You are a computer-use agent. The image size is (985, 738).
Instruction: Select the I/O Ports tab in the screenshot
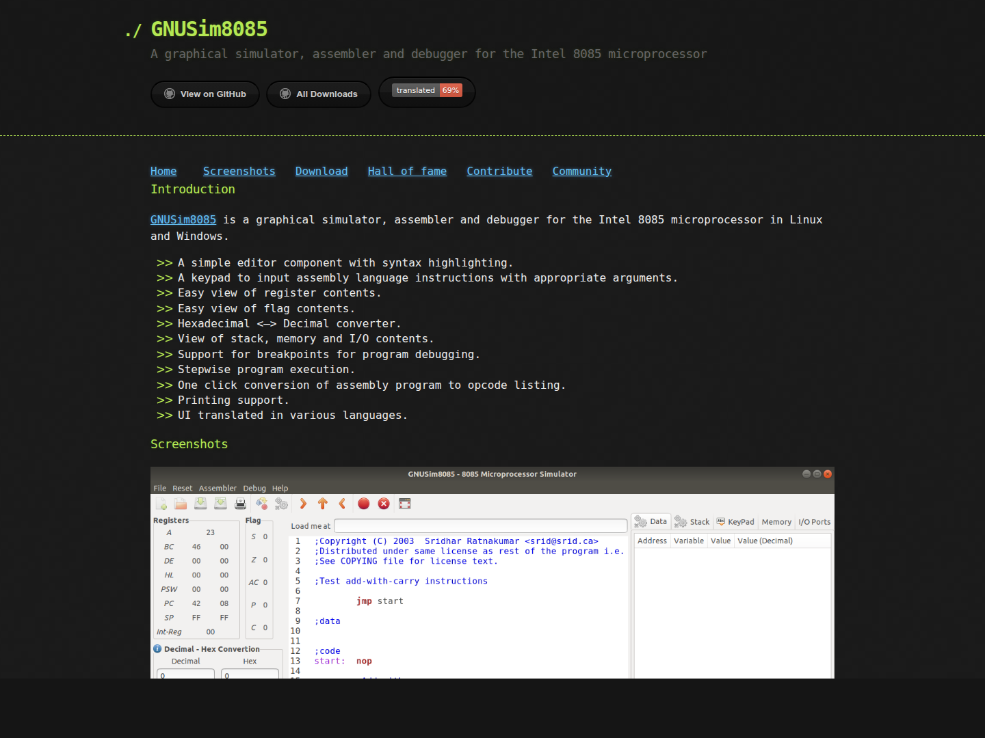coord(815,522)
